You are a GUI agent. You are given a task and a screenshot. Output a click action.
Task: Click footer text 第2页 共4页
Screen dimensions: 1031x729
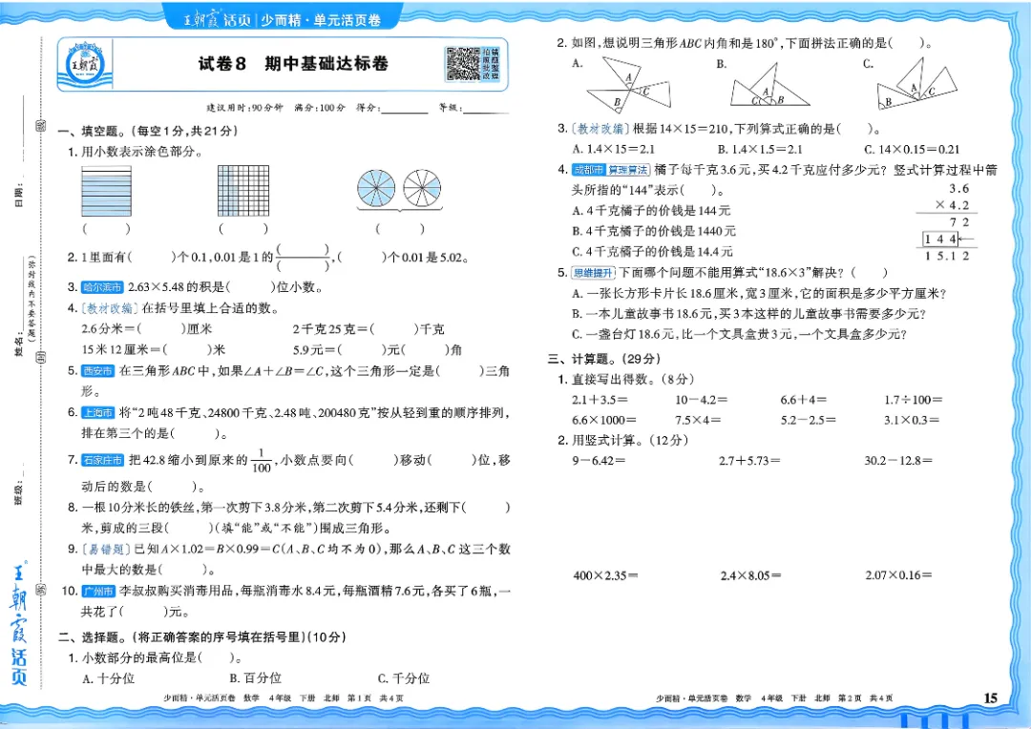coord(865,698)
